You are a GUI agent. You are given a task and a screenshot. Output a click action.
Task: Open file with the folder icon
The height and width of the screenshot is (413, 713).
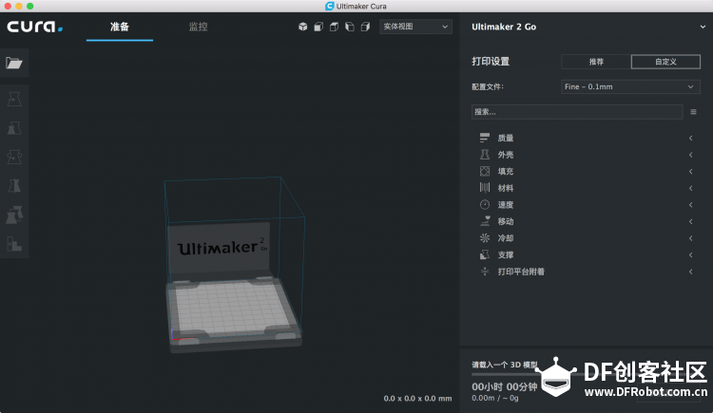[x=14, y=63]
